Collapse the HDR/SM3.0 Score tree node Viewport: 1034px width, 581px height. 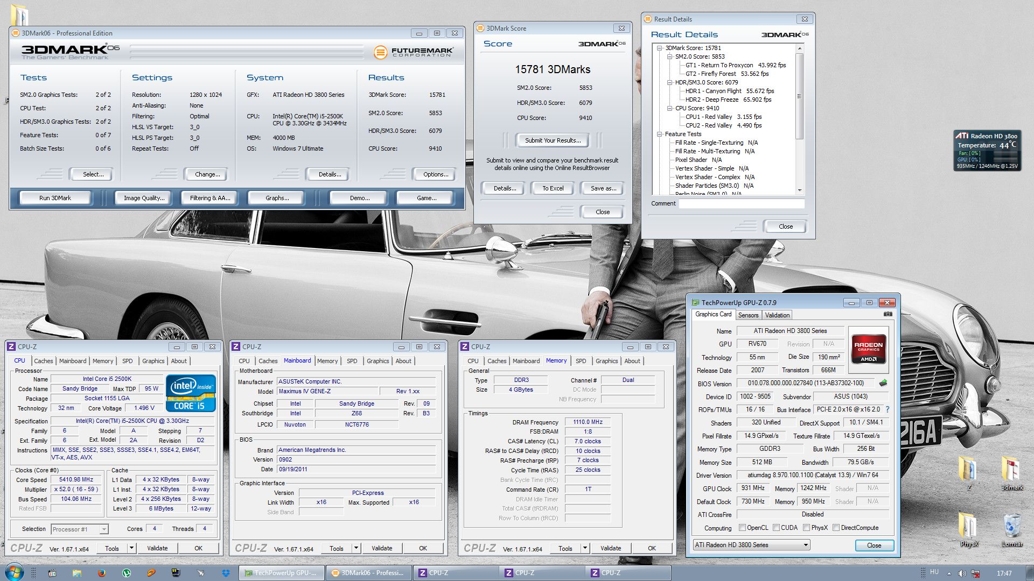pyautogui.click(x=670, y=82)
